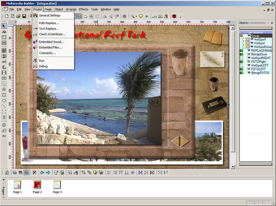
Task: Select the arrow pointer tool
Action: click(x=4, y=26)
